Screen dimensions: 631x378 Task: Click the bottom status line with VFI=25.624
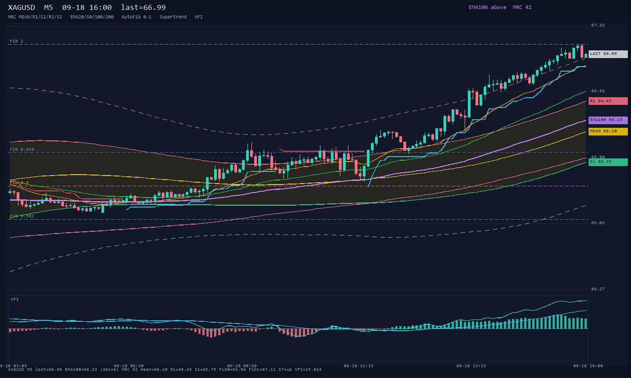click(165, 369)
